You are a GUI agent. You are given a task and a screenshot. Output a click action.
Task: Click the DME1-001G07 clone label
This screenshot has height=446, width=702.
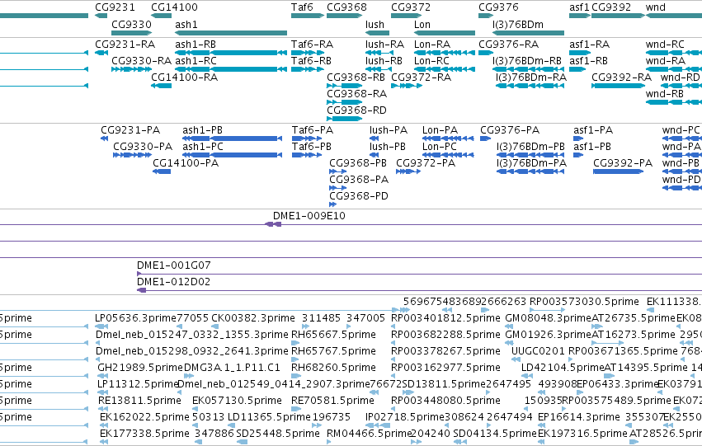[174, 265]
